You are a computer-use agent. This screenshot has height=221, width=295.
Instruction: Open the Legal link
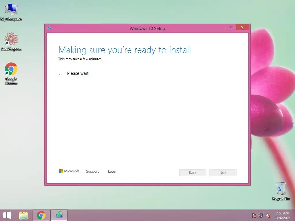click(112, 172)
